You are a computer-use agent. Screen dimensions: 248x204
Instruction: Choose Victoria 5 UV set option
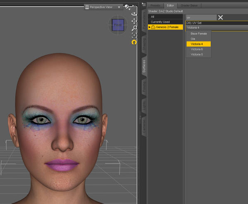pyautogui.click(x=199, y=55)
